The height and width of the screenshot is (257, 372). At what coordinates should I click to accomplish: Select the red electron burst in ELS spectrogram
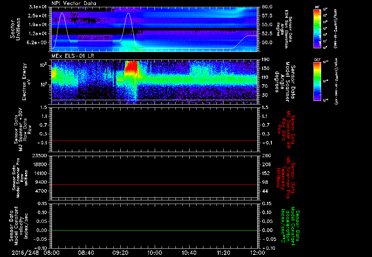coord(131,66)
